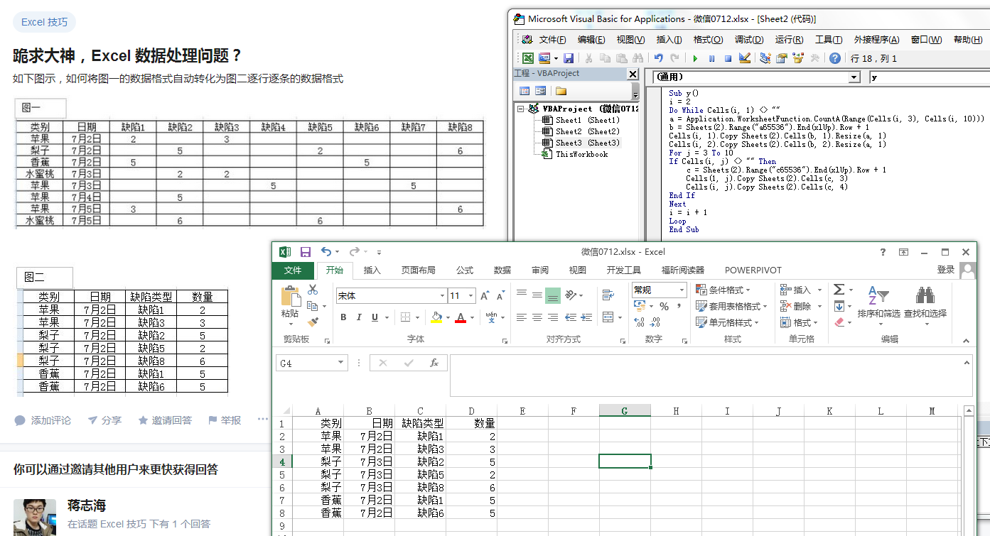Screen dimensions: 990x536
Task: Click the AutoSum sigma icon in Excel
Action: tap(839, 290)
